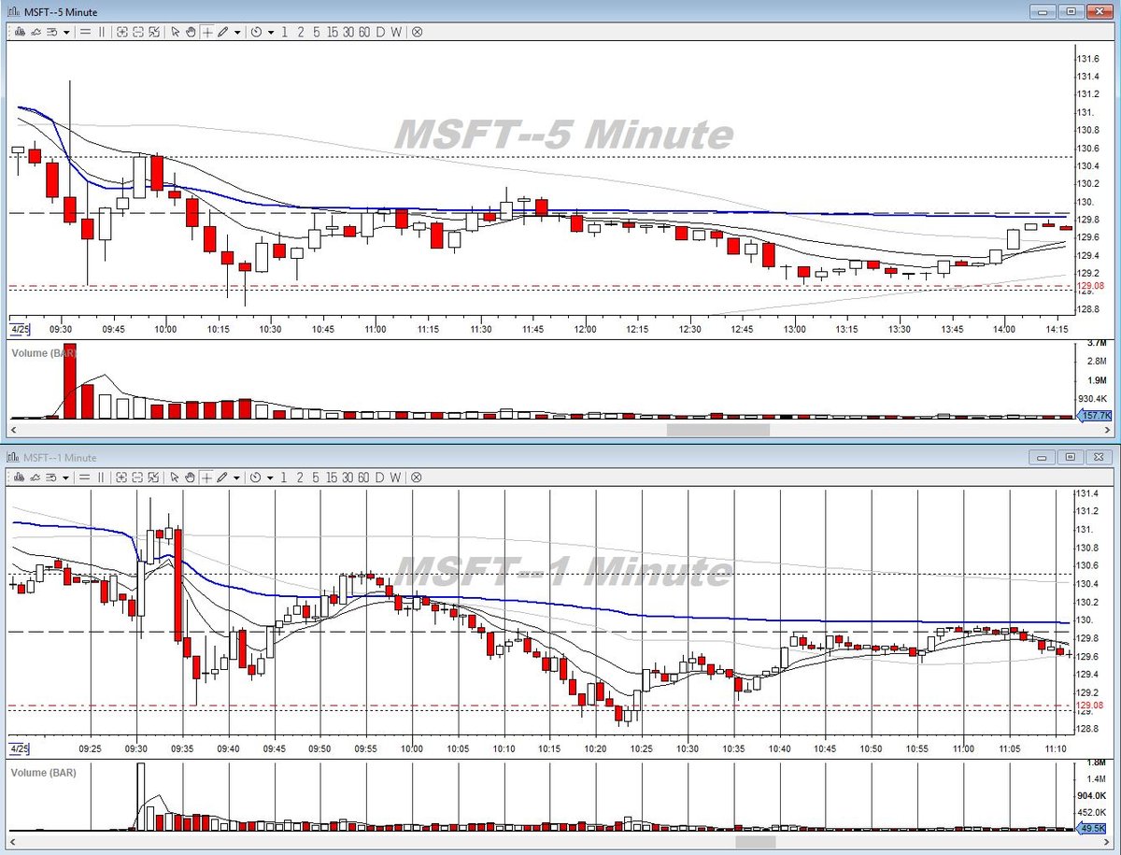Viewport: 1121px width, 855px height.
Task: Click horizontal scrollbar thumb of 1 Minute chart
Action: [756, 842]
